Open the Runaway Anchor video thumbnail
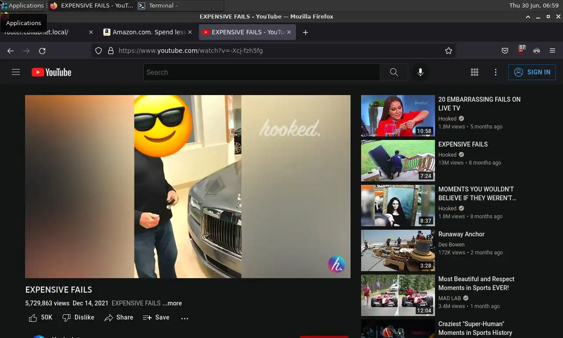The height and width of the screenshot is (338, 563). pos(398,250)
